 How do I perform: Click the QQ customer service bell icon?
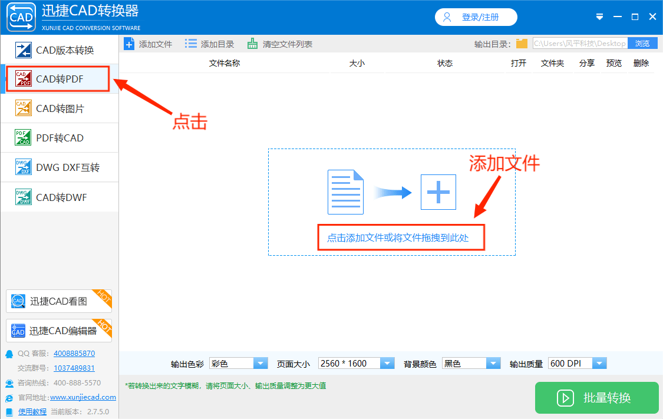tap(9, 354)
